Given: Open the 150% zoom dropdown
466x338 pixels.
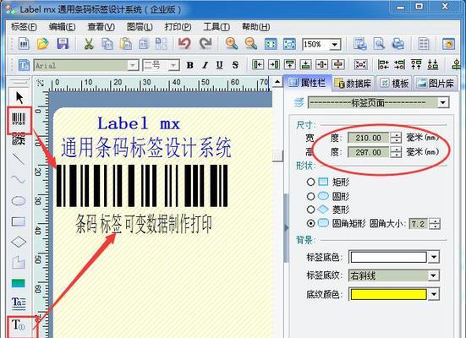Looking at the screenshot, I should [335, 45].
